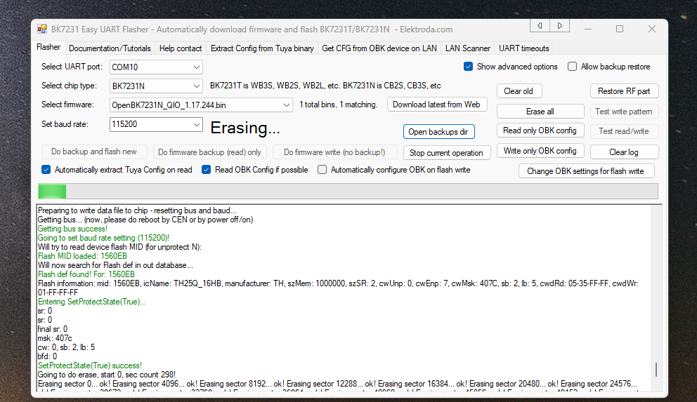The image size is (697, 402).
Task: Click the 'Flash MID loaded: 1560EB' log line
Action: click(x=82, y=256)
